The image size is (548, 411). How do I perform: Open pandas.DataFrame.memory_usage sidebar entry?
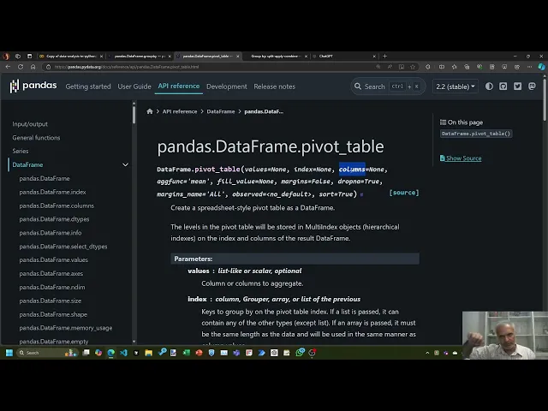[x=66, y=328]
